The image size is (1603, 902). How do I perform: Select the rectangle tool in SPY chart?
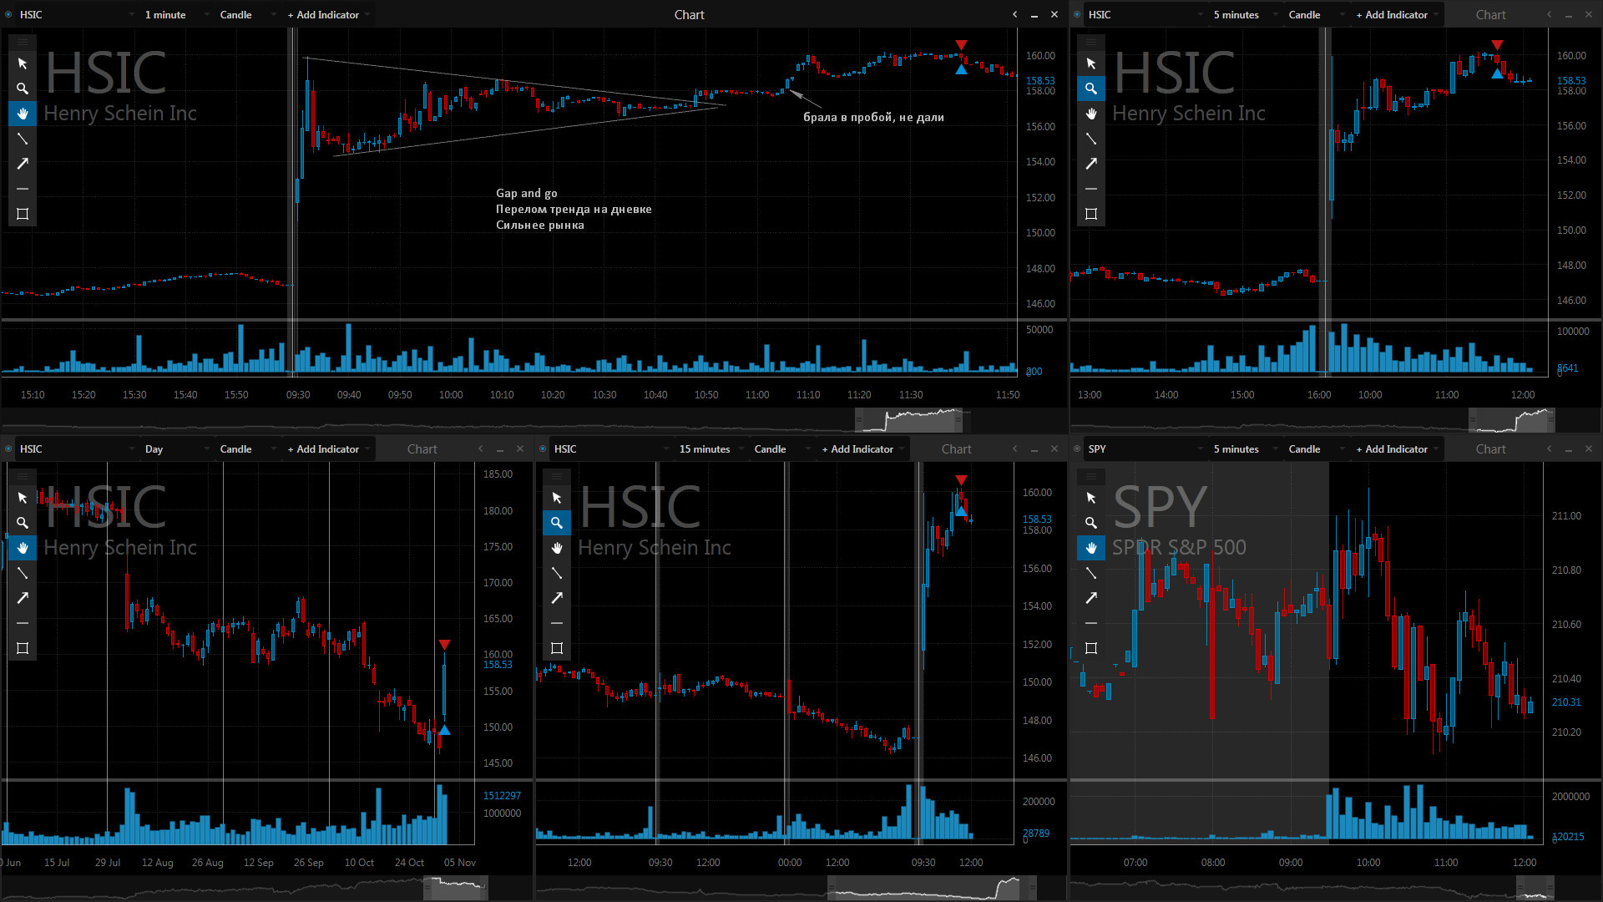click(1091, 648)
